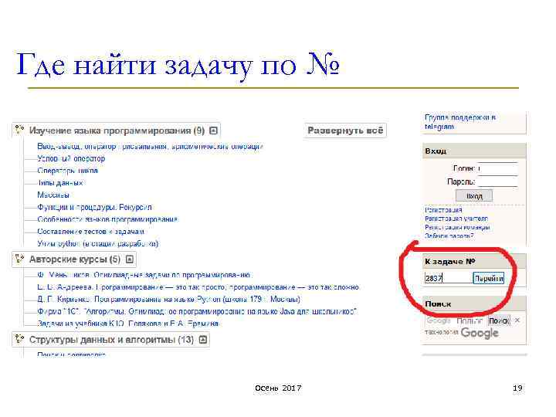Screen dimensions: 556x417
Task: Open the Массивы topic
Action: click(53, 195)
